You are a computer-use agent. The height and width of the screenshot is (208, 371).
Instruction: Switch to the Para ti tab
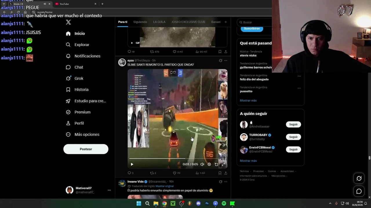[123, 22]
